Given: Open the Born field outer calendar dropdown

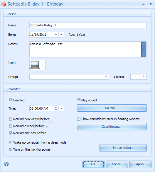Looking at the screenshot, I should [x=61, y=35].
